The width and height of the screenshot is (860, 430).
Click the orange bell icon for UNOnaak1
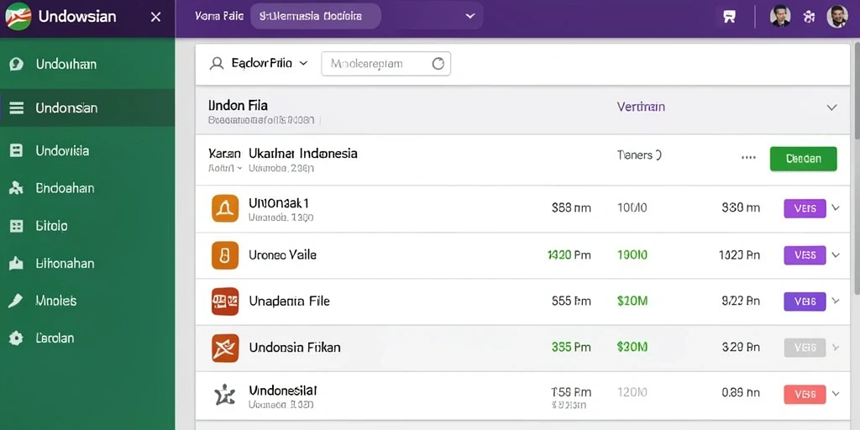click(225, 208)
